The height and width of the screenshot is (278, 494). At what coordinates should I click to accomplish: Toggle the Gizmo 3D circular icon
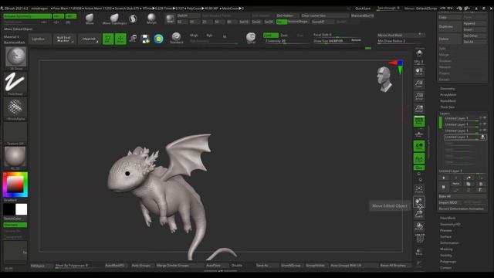158,39
